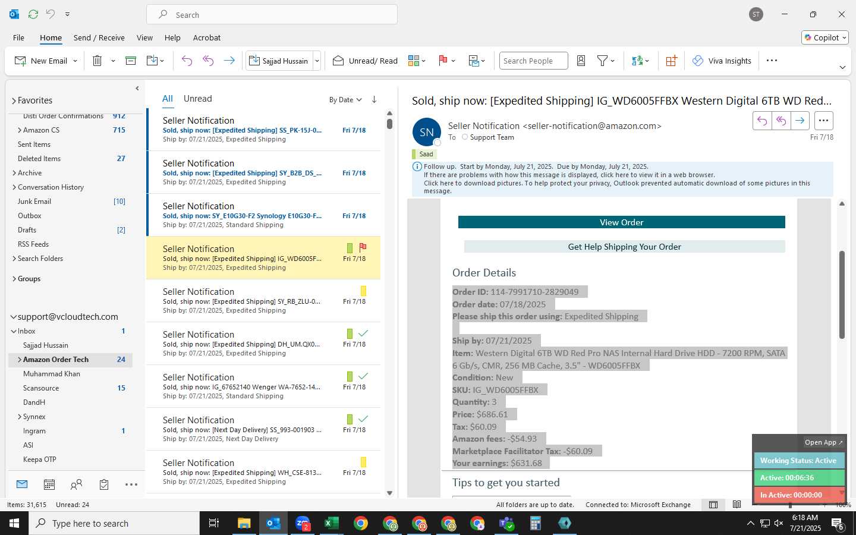Click Forward icon in reading pane
Viewport: 856px width, 535px height.
point(800,121)
